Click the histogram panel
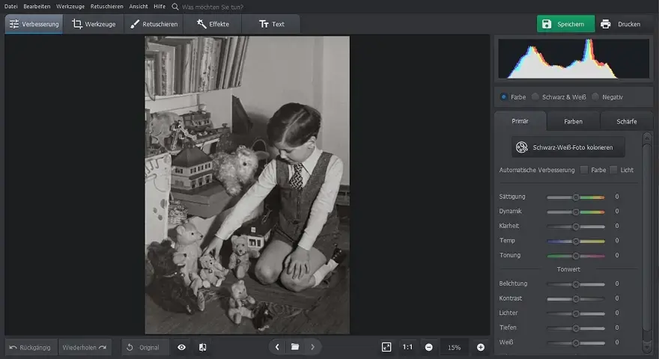 [574, 58]
